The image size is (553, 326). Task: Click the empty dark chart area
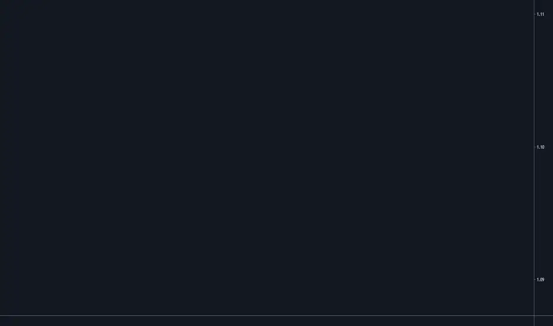point(267,158)
